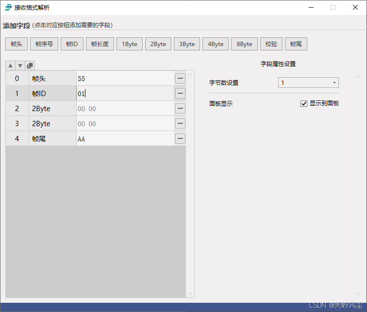Edit the 帧头 value 55
Image resolution: width=367 pixels, height=312 pixels.
(125, 78)
